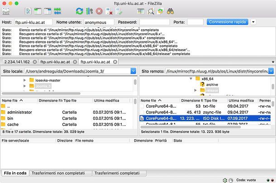This screenshot has width=276, height=183.
Task: Expand the Iosevka-master folder in local tree
Action: 24,80
